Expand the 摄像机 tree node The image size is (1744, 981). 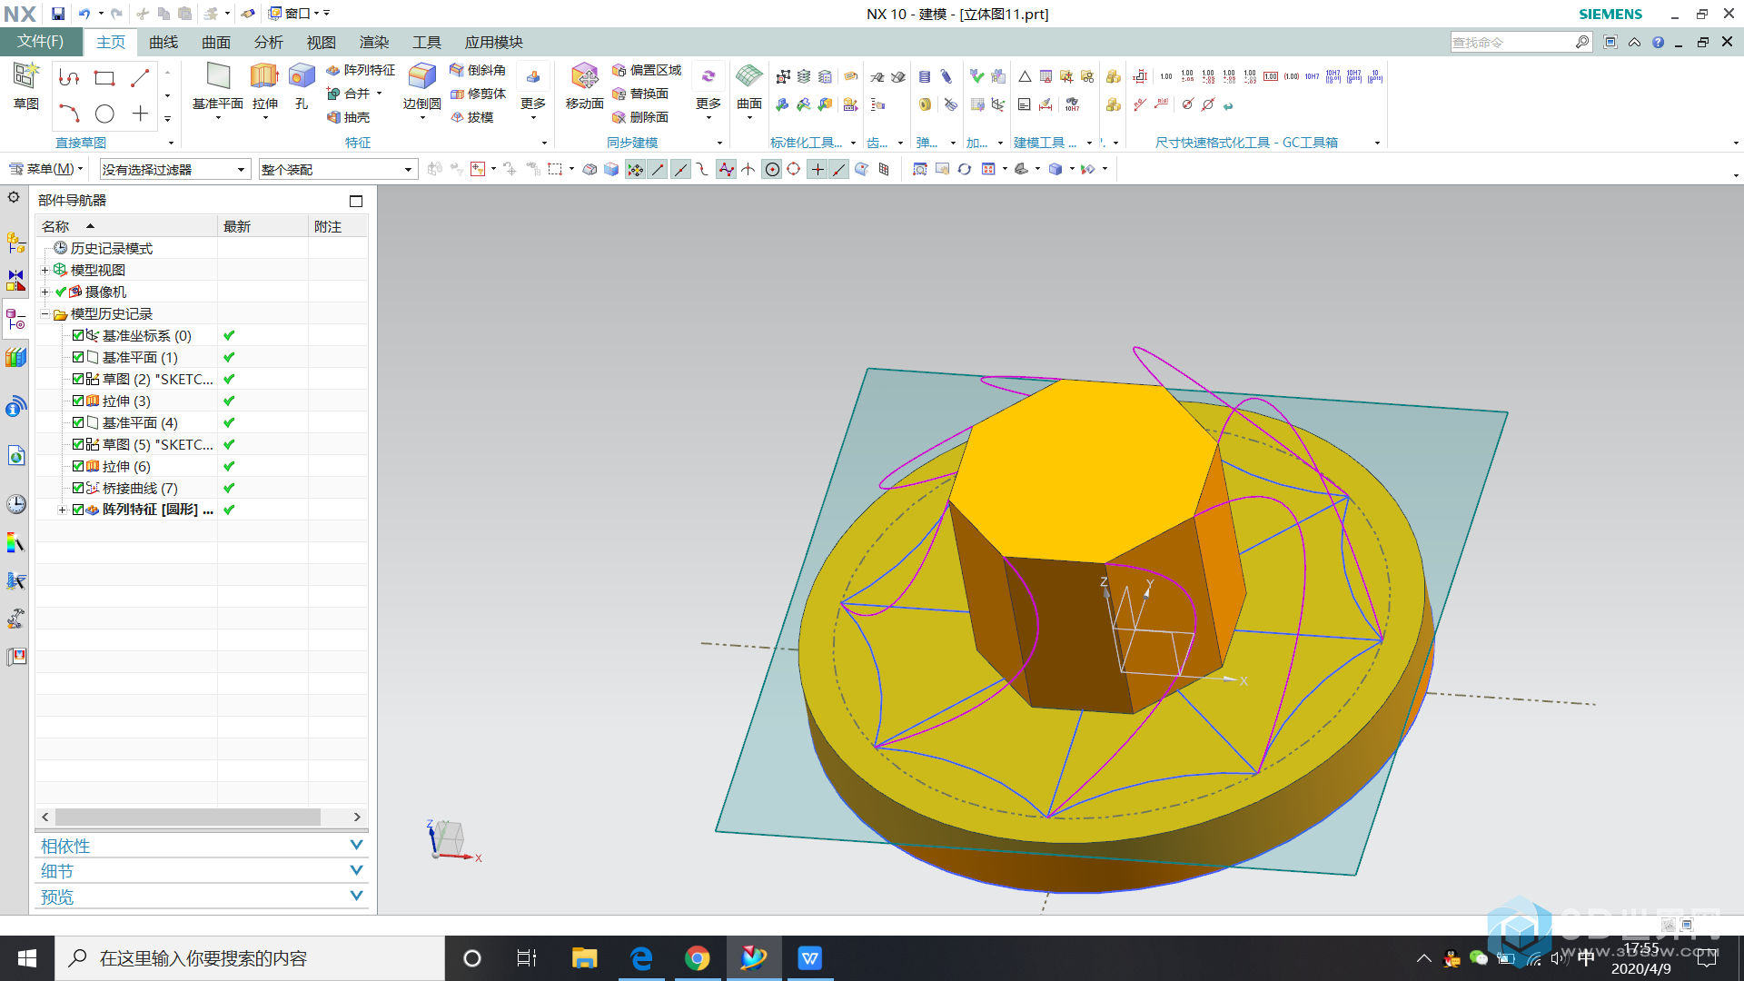point(45,292)
